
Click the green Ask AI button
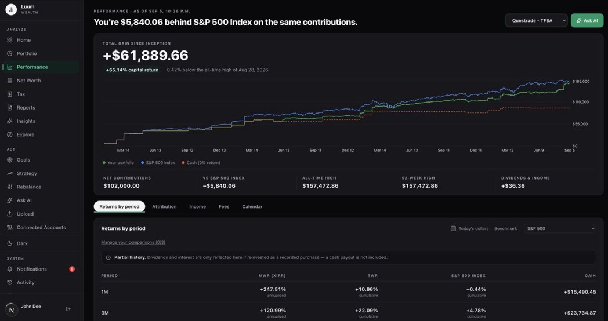(x=587, y=20)
